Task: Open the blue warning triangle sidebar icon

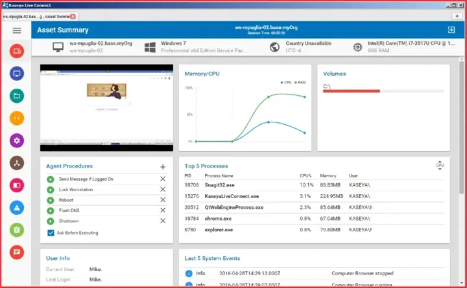Action: [17, 208]
